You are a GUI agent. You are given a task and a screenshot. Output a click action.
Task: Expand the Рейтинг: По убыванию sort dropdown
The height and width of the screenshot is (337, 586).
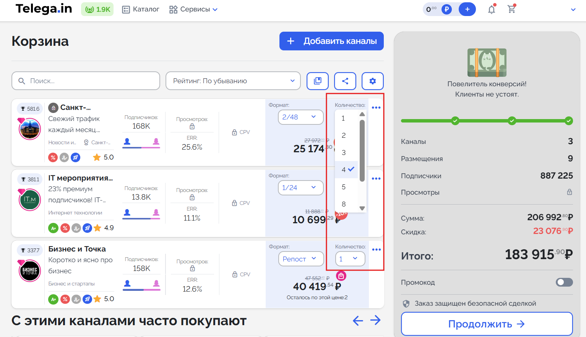point(233,81)
